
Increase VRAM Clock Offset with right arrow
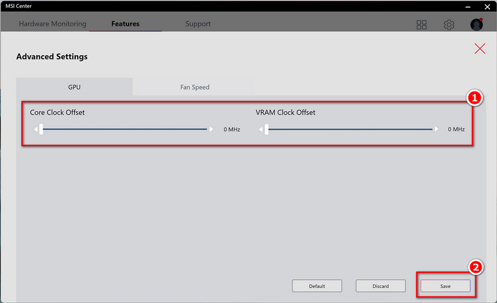(x=436, y=129)
